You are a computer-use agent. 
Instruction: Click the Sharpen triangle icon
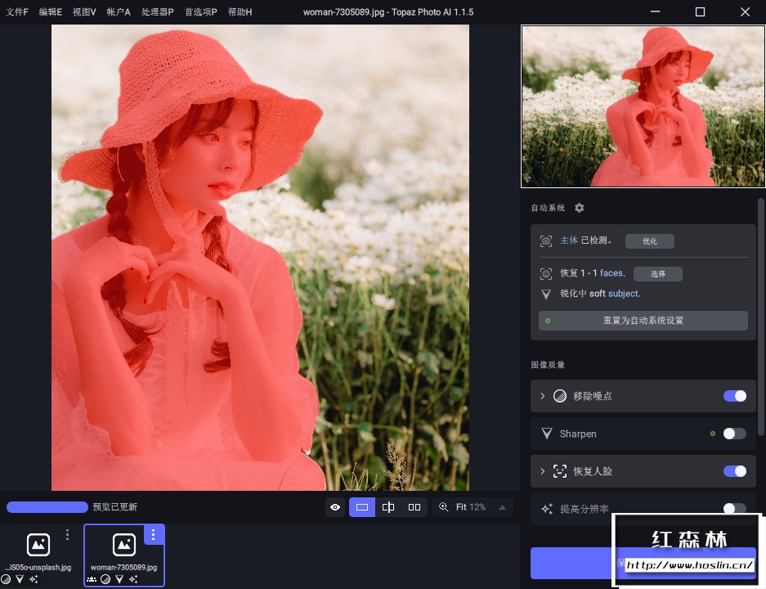(547, 434)
